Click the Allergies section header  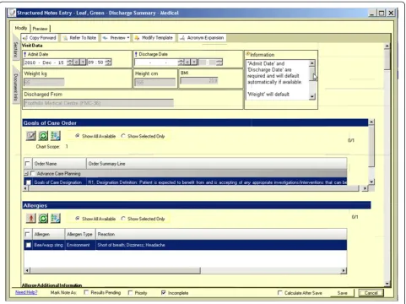point(197,205)
